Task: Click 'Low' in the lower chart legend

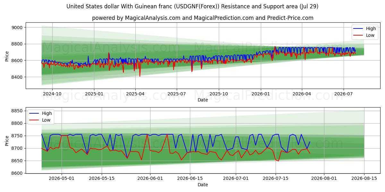Action: (46, 120)
